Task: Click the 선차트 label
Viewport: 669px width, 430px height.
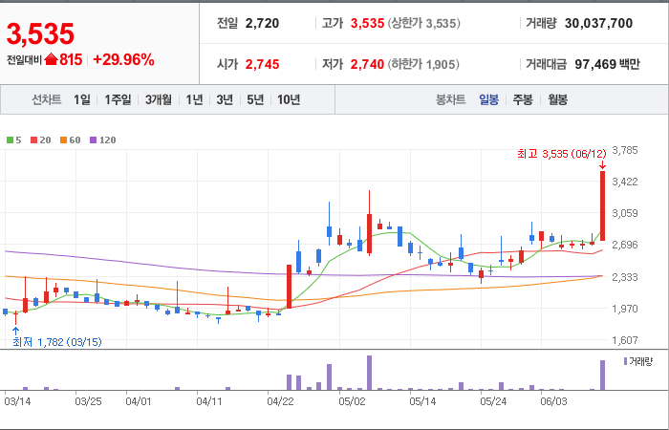Action: coord(47,99)
